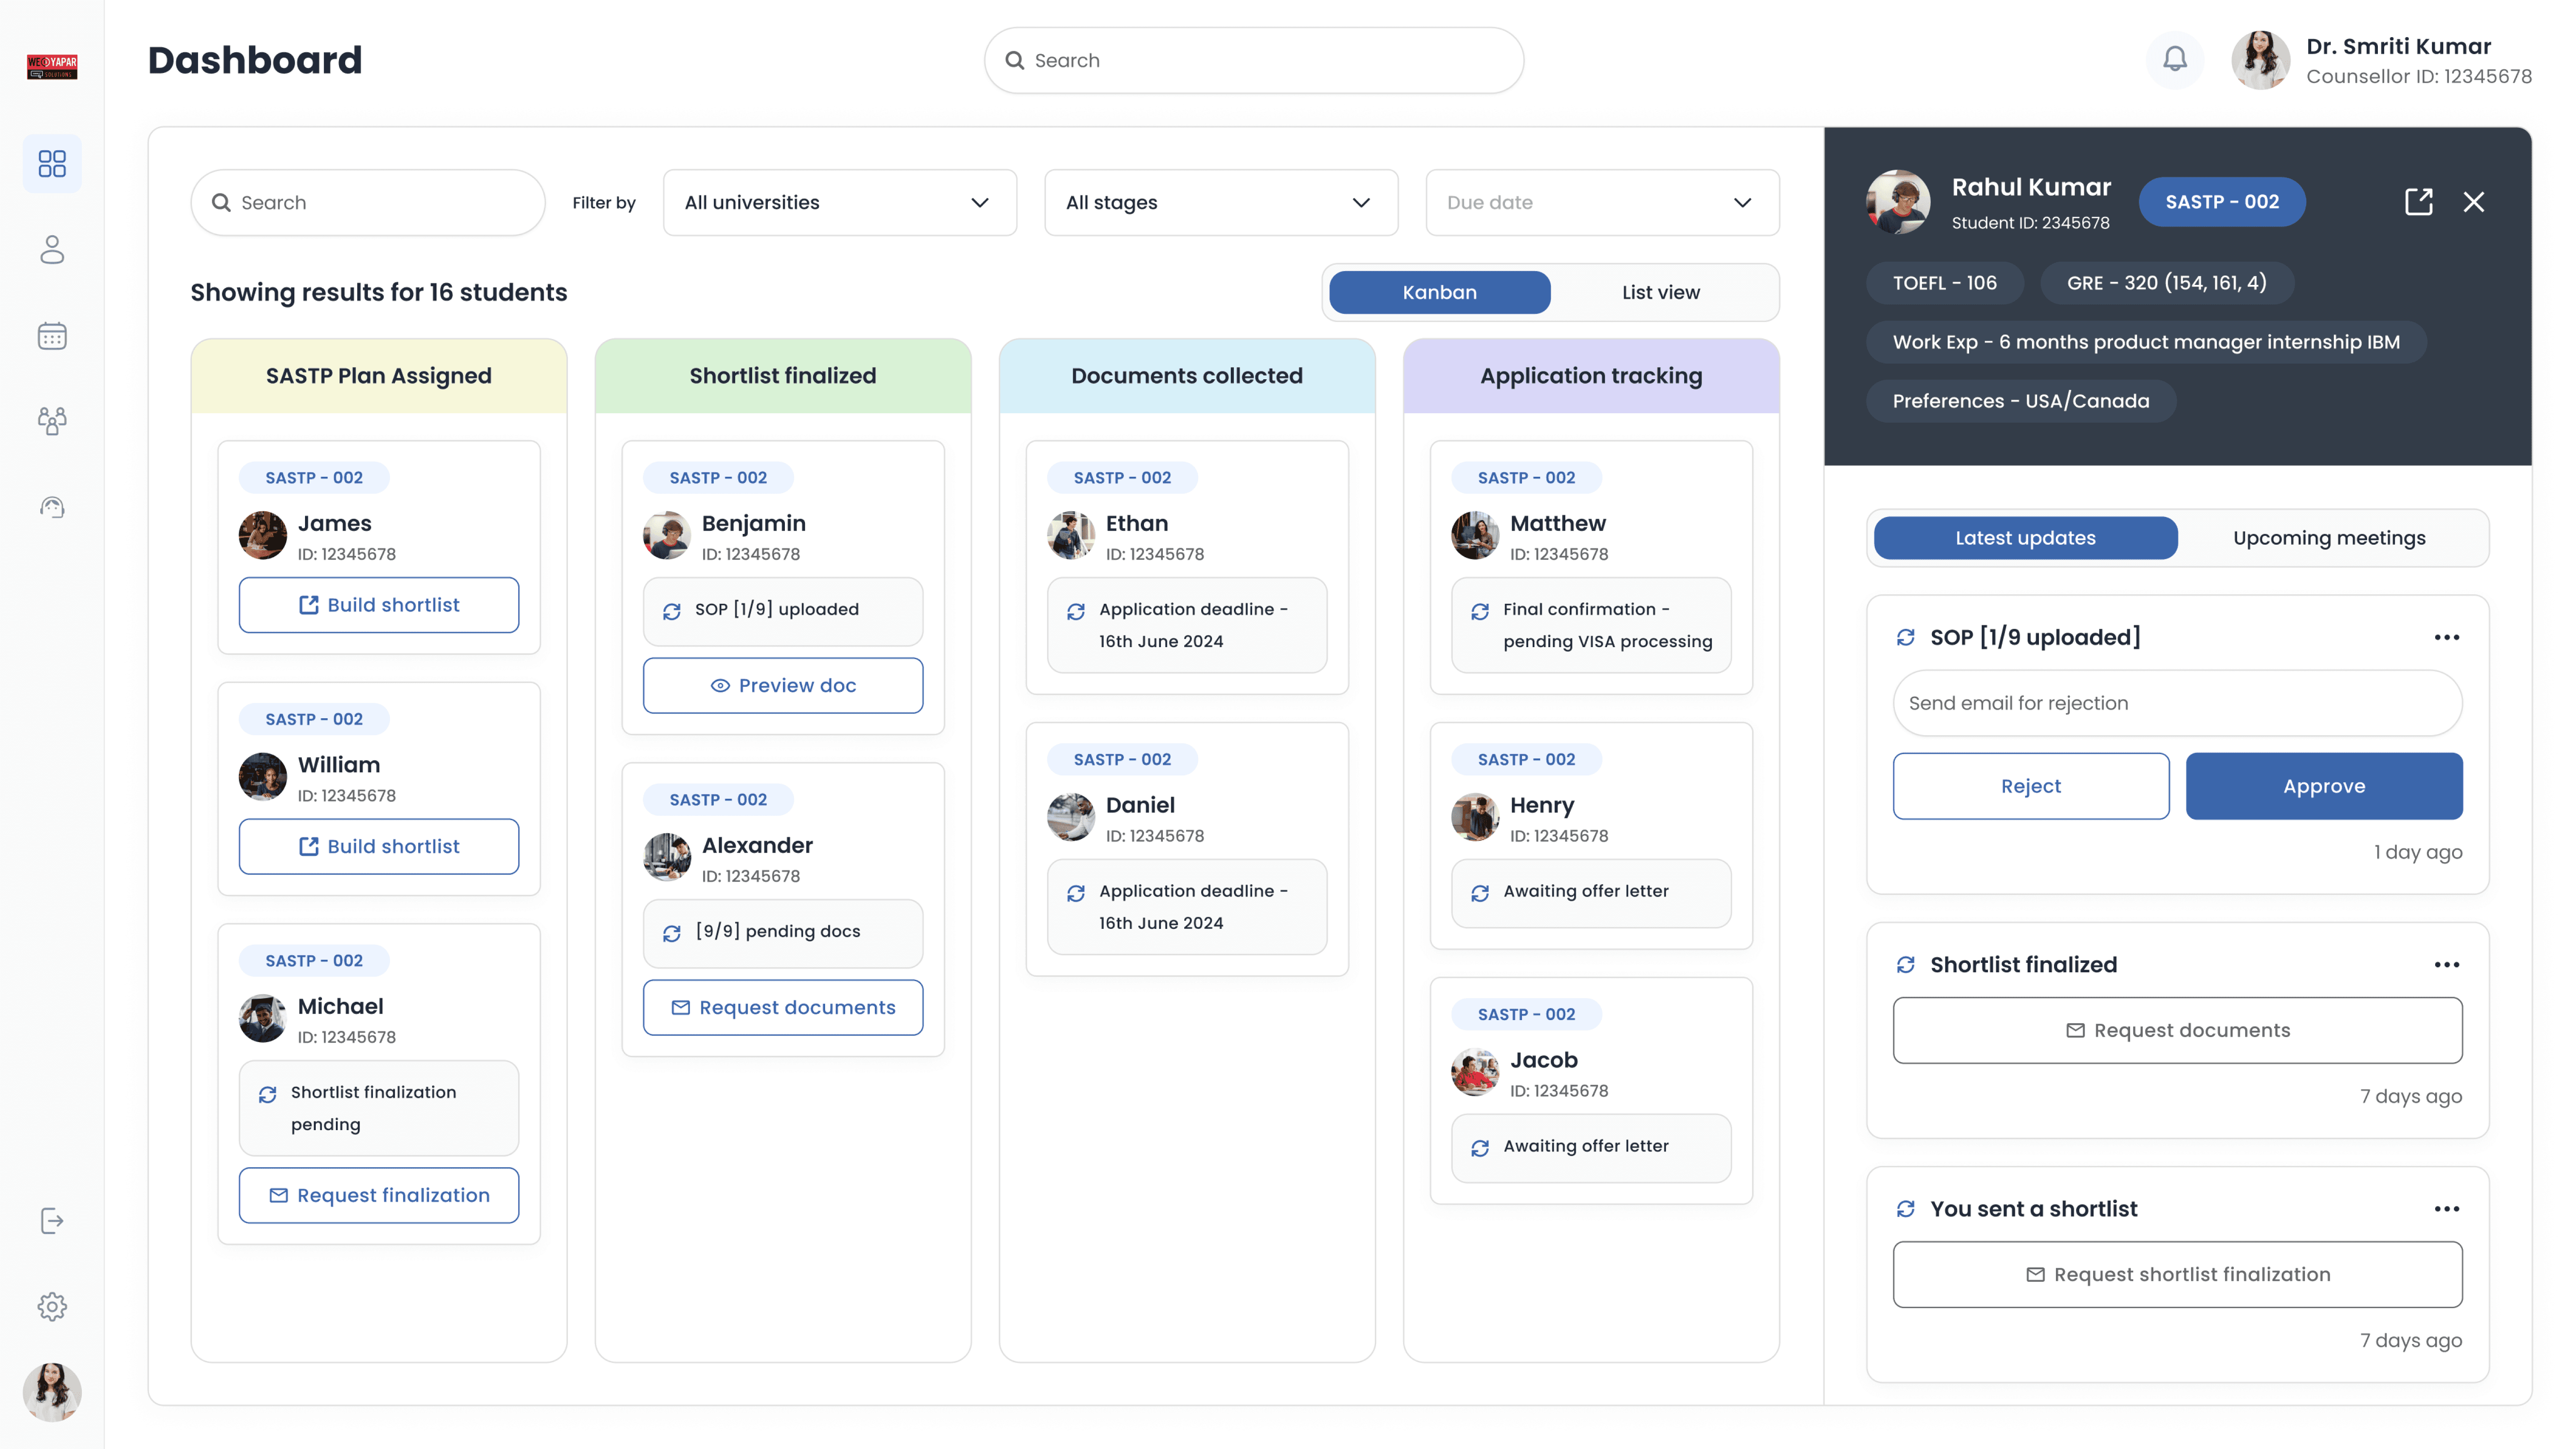Open the student profile sidebar icon
Image resolution: width=2576 pixels, height=1449 pixels.
[x=52, y=250]
